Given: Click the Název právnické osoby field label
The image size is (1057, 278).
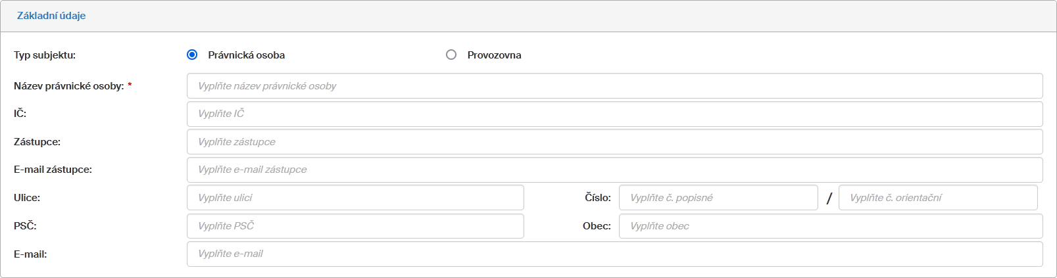Looking at the screenshot, I should 69,86.
